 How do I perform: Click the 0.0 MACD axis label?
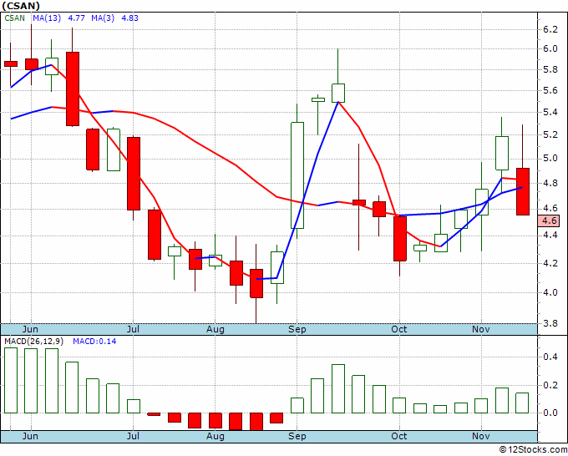[550, 413]
